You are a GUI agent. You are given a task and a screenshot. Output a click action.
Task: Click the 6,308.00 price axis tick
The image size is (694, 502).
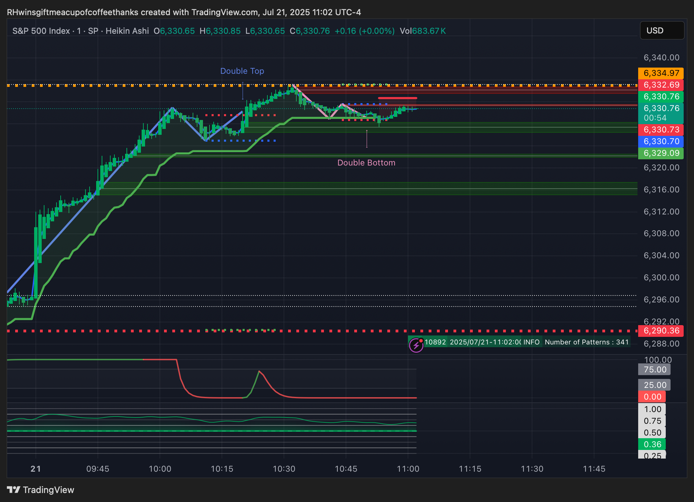(661, 233)
